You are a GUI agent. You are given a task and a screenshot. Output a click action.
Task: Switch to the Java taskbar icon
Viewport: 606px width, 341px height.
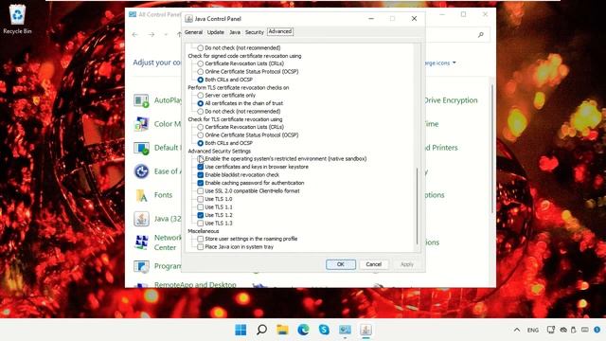pos(365,330)
